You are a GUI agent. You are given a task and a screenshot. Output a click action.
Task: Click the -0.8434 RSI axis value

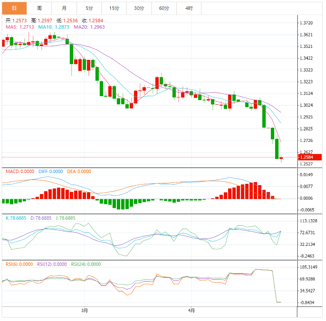pos(307,303)
